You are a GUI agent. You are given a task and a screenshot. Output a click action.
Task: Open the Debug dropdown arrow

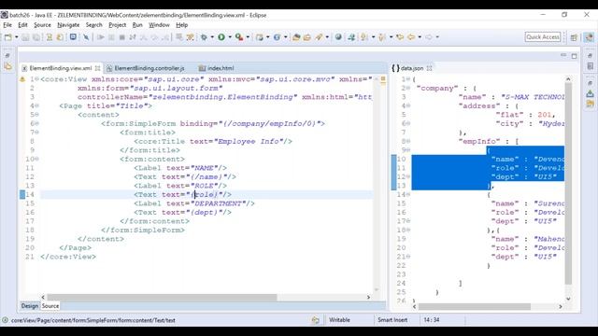[x=212, y=37]
